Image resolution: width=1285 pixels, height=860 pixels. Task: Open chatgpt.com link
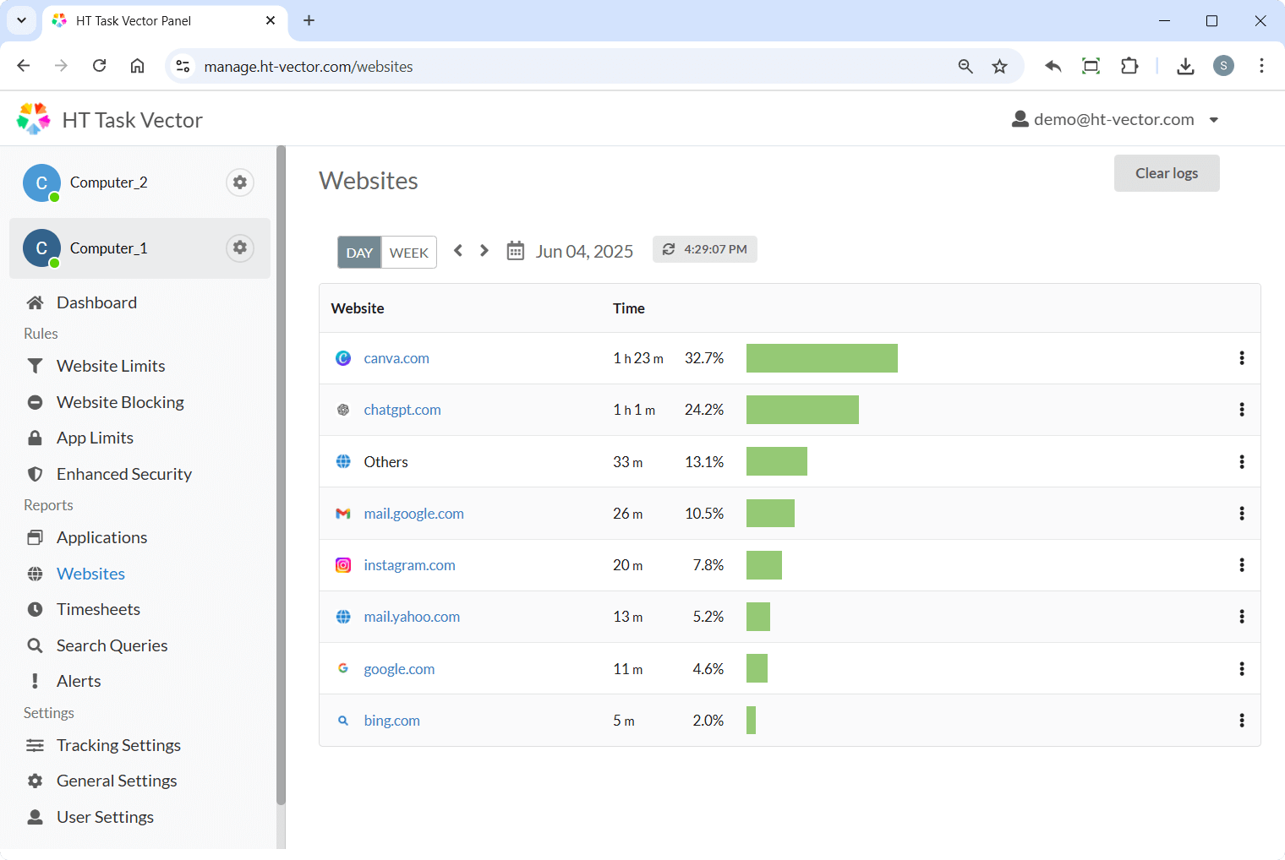(402, 410)
